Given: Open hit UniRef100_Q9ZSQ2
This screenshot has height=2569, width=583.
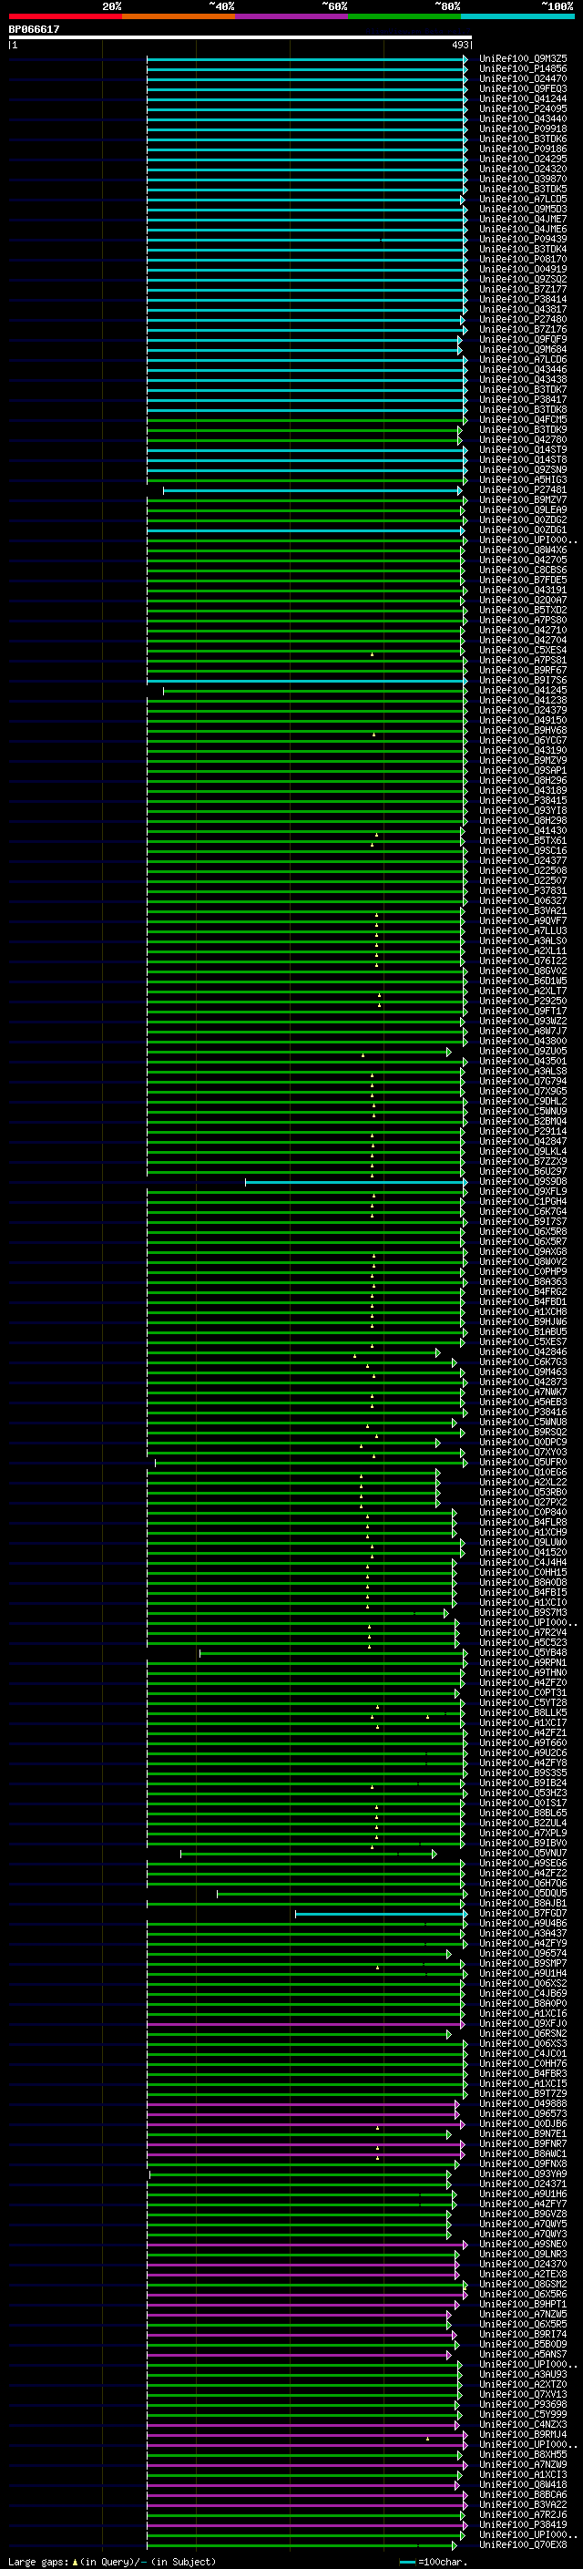Looking at the screenshot, I should (523, 279).
